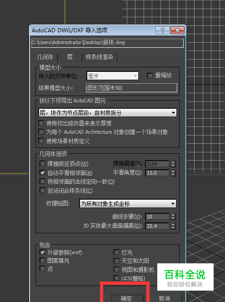Decrease 3D 实体最大曲面偏离 spinner down
Screen dimensions: 225x302
click(173, 228)
